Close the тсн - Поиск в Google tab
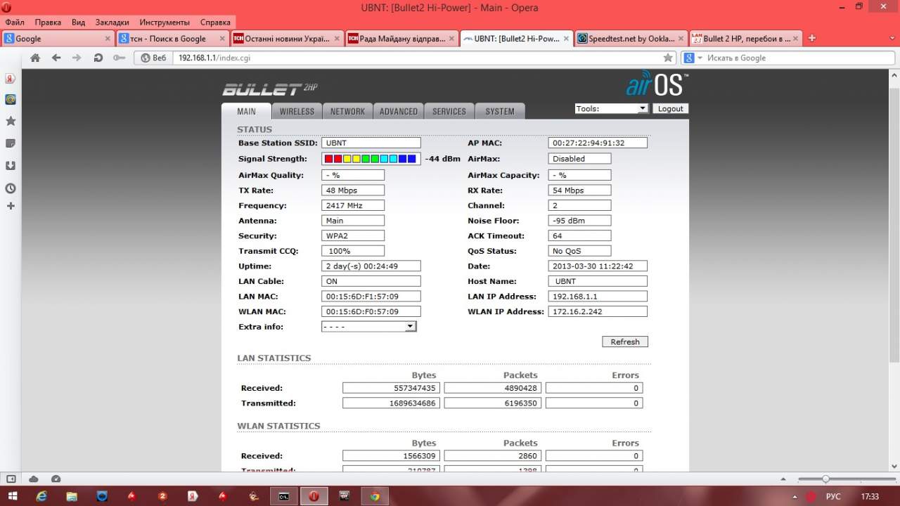Viewport: 900px width, 506px height. pos(223,39)
